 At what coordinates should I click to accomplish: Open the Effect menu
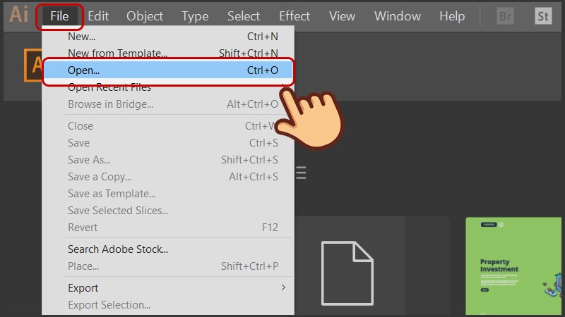click(x=295, y=15)
